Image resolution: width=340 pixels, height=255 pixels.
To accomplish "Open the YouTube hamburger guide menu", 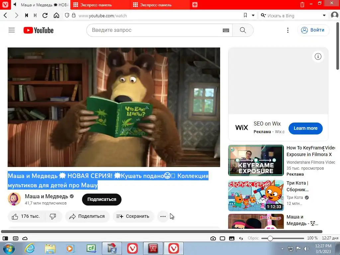I will point(12,30).
